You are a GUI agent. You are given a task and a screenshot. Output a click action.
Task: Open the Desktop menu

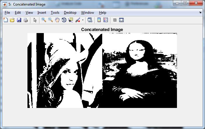pos(70,13)
